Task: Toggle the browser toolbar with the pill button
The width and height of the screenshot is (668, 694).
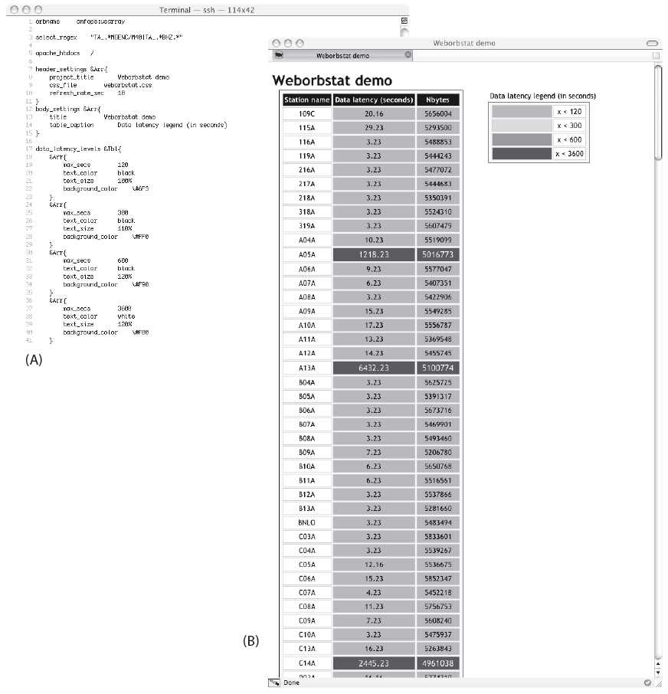Action: pyautogui.click(x=652, y=44)
